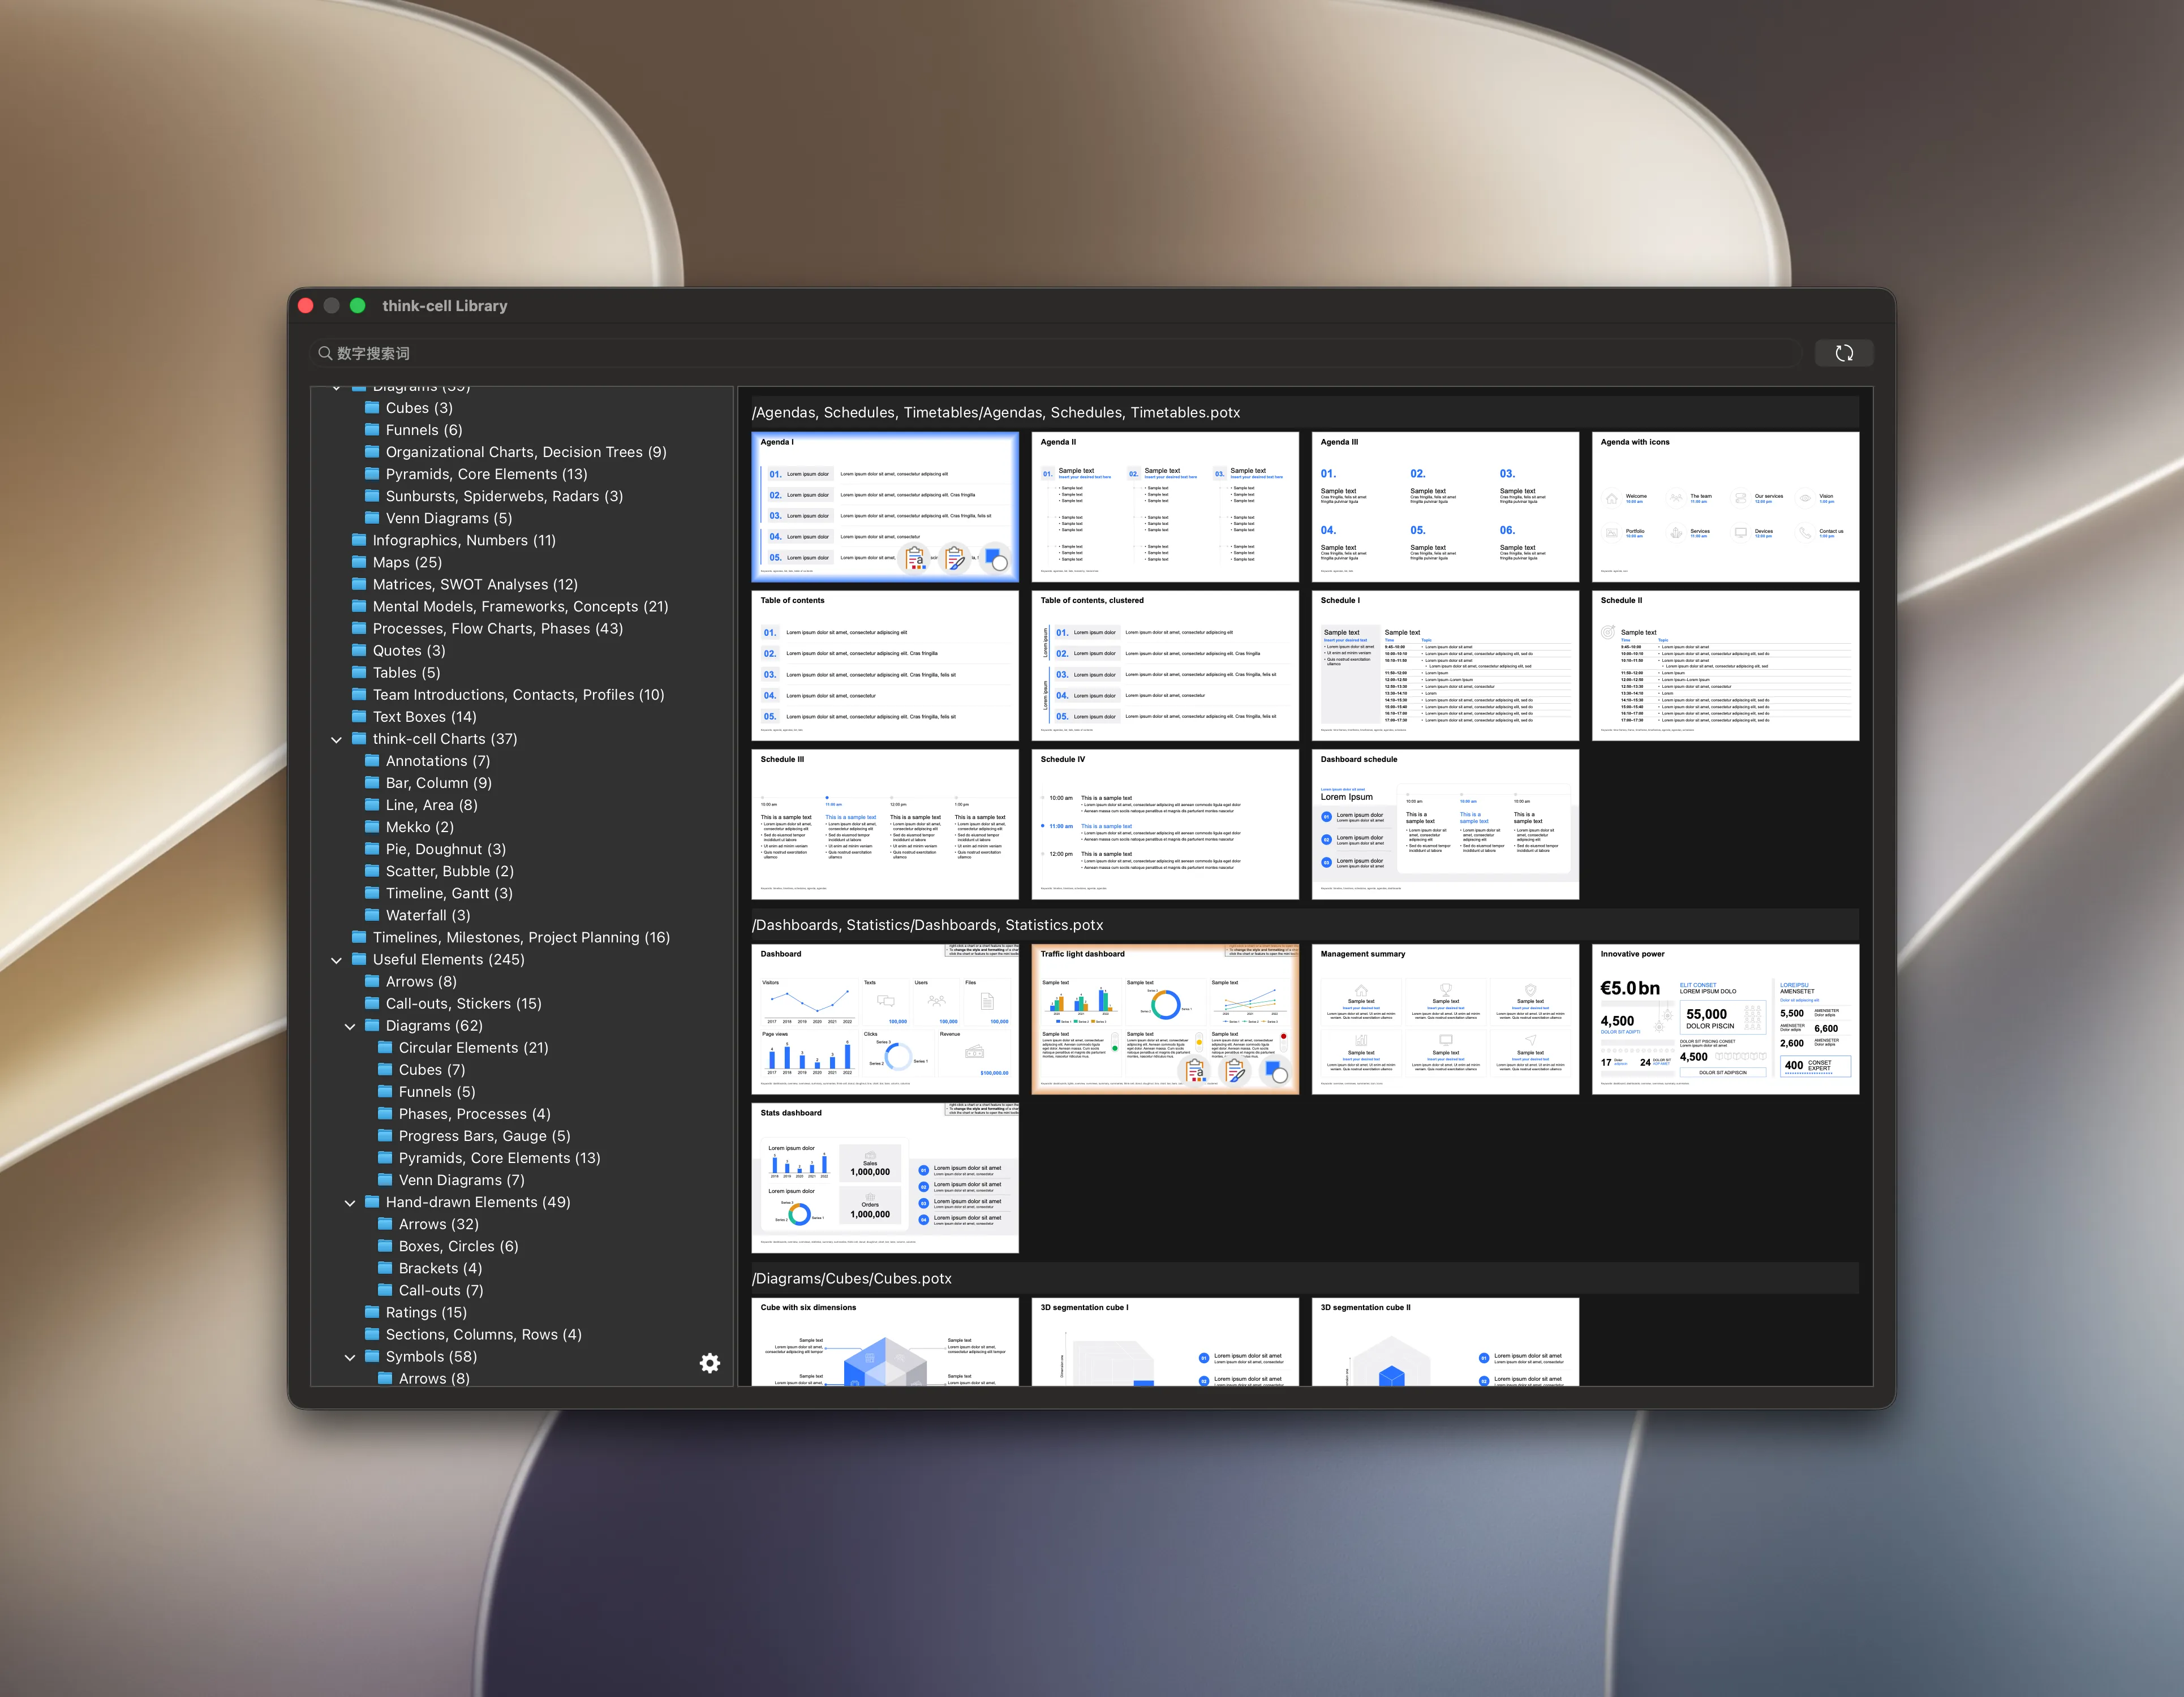Click paste-with-text-and-colors icon on Agenda I
The image size is (2184, 1697).
(x=915, y=559)
